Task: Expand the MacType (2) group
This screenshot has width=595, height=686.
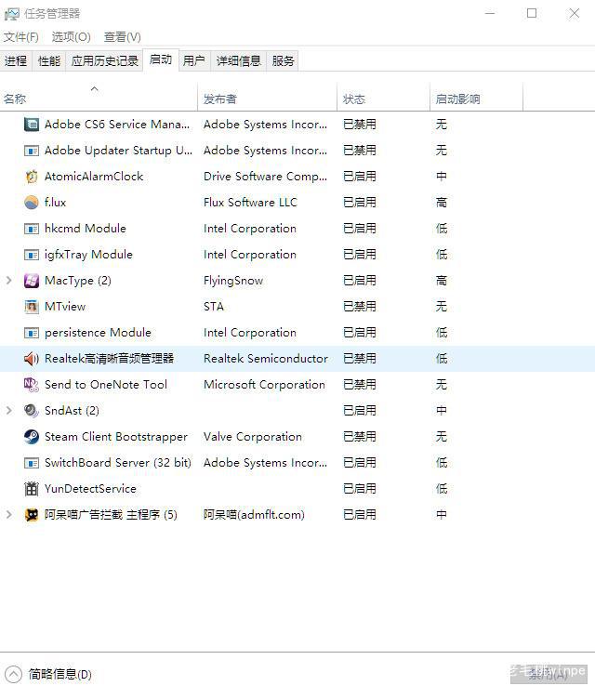Action: (8, 281)
